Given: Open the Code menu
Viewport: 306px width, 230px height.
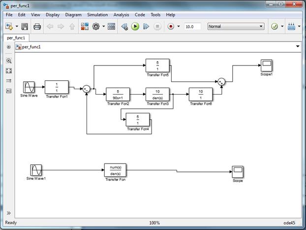Looking at the screenshot, I should [x=140, y=15].
